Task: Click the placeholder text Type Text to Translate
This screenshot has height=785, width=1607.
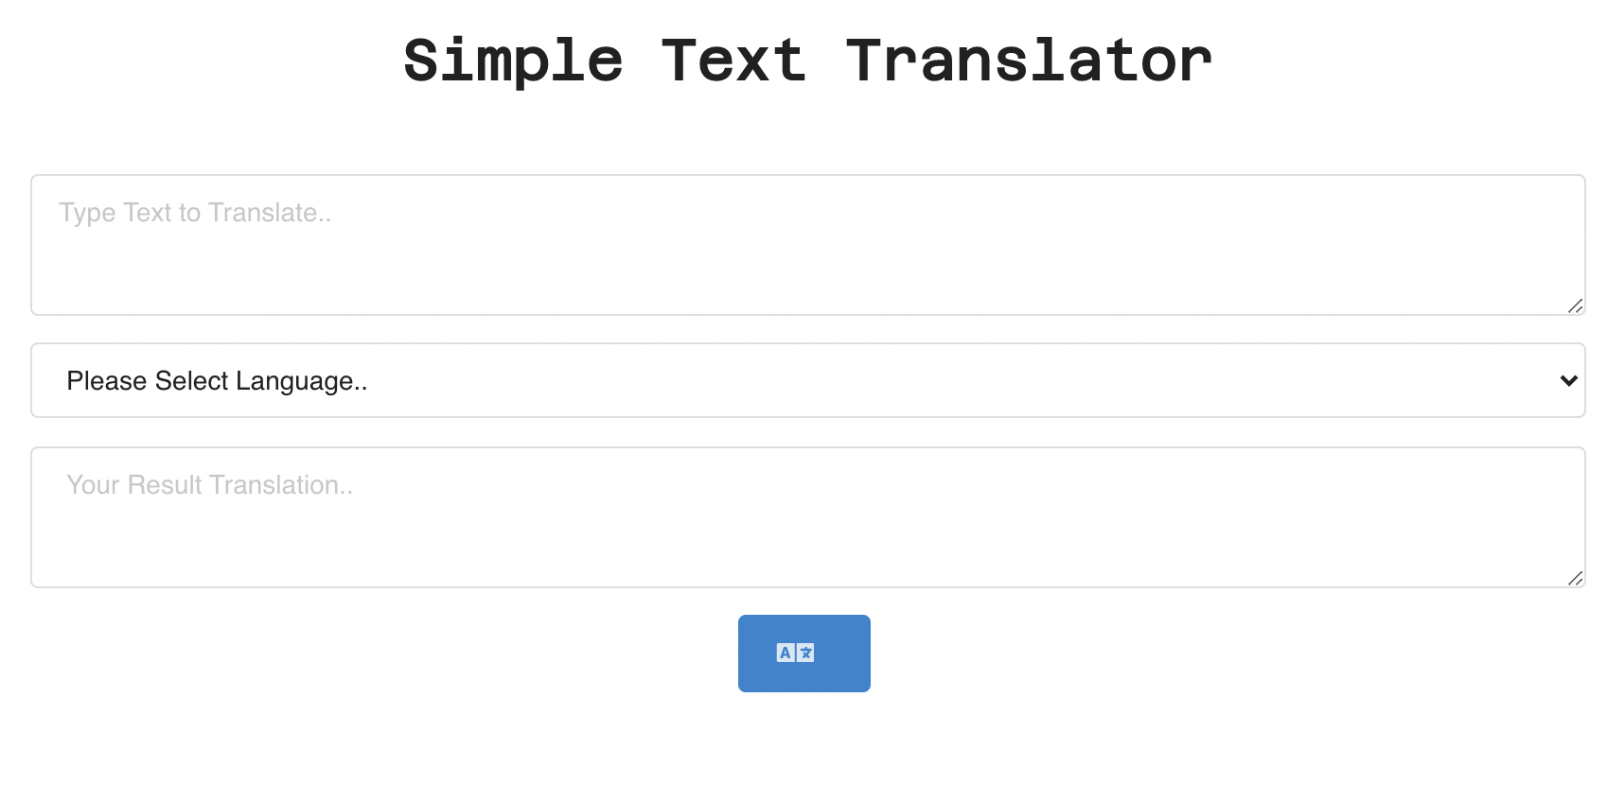Action: point(196,213)
